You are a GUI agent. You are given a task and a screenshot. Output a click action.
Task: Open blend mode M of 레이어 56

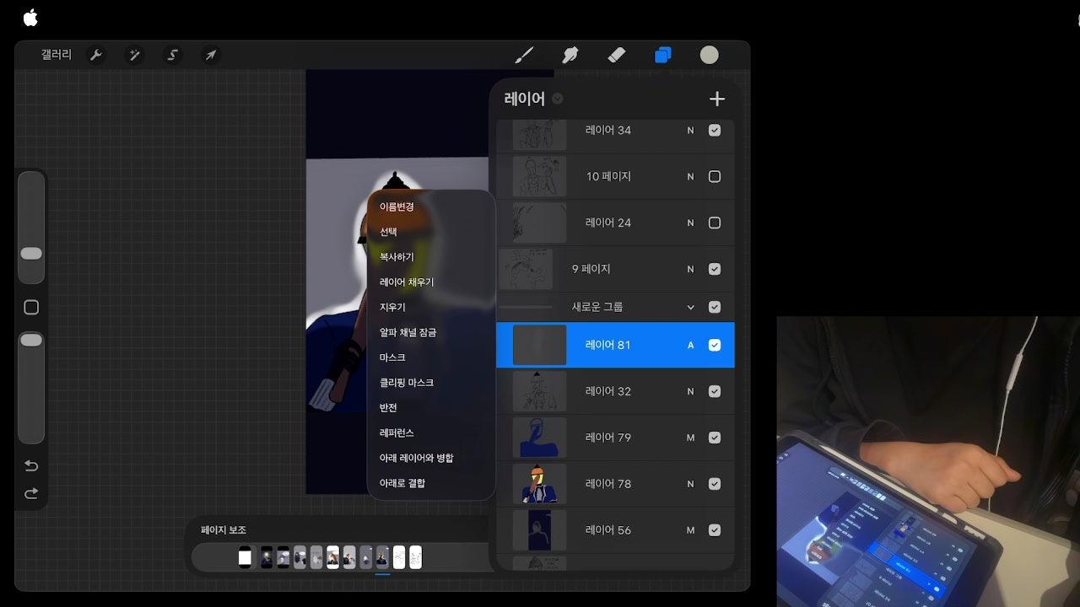[690, 530]
